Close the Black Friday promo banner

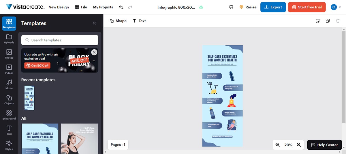(x=94, y=52)
